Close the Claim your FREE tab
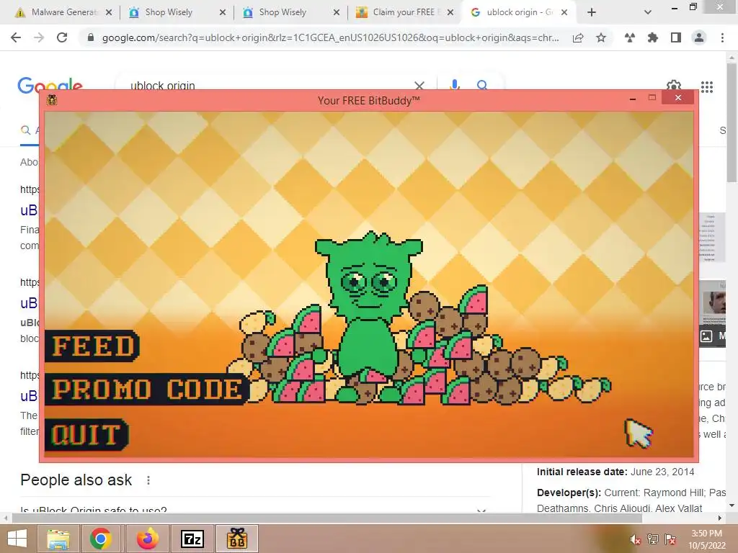Viewport: 738px width, 553px height. coord(450,13)
